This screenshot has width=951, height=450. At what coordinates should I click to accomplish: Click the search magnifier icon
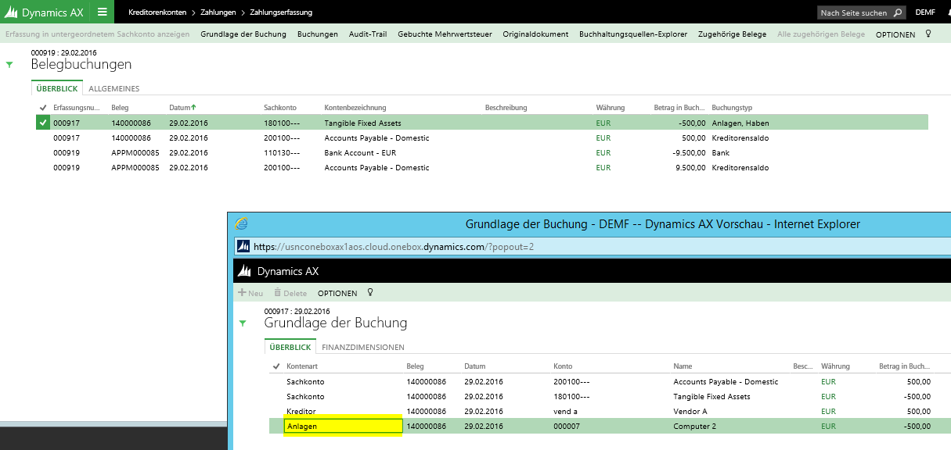(x=898, y=12)
